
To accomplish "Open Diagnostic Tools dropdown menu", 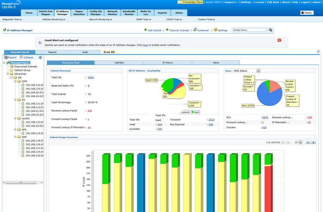I will 12,19.
